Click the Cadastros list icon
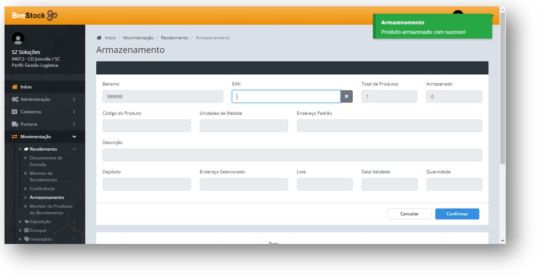Viewport: 543px width, 277px height. point(15,112)
